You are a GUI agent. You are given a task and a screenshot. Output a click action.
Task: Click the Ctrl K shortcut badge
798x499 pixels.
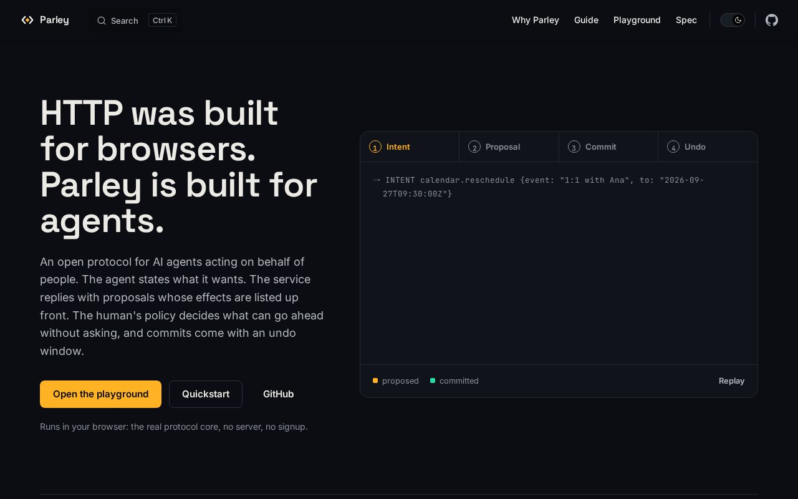coord(162,20)
